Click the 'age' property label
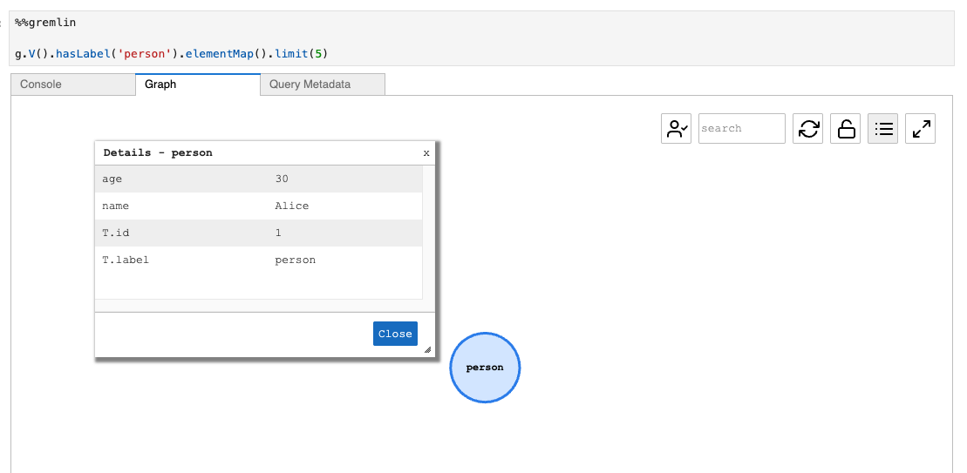The image size is (967, 473). click(x=112, y=179)
